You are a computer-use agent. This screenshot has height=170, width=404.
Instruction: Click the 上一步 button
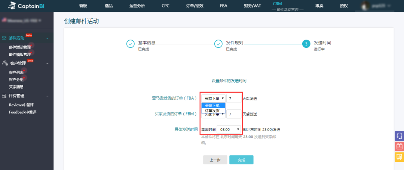215,160
